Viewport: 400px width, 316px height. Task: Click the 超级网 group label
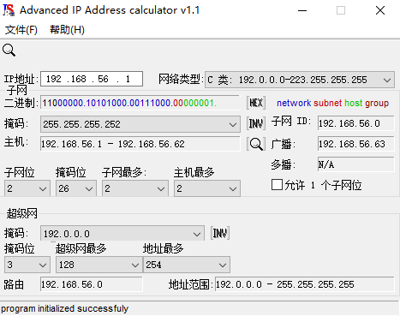pyautogui.click(x=22, y=213)
